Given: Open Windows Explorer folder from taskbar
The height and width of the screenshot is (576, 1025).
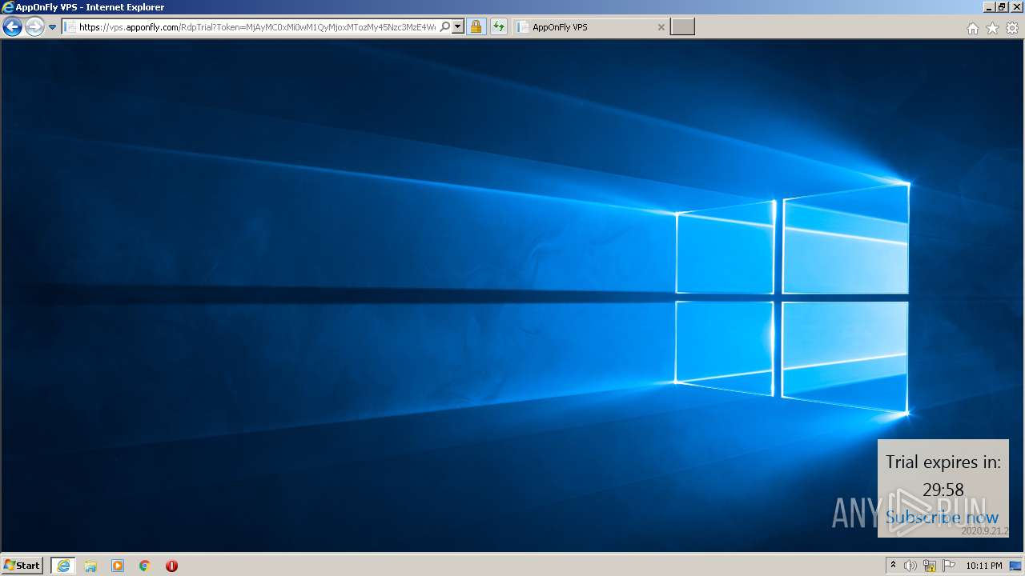Looking at the screenshot, I should pyautogui.click(x=90, y=566).
